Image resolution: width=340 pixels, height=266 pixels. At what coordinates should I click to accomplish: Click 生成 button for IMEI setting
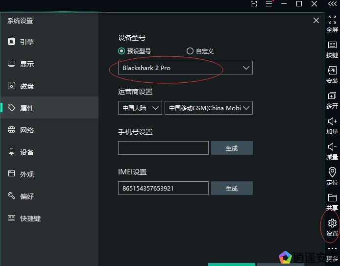click(x=232, y=188)
